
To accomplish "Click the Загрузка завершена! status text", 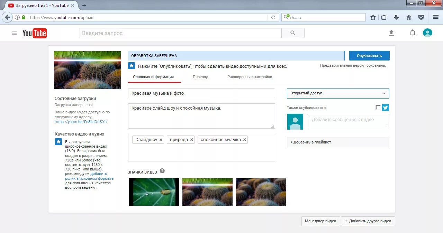I will pos(74,104).
